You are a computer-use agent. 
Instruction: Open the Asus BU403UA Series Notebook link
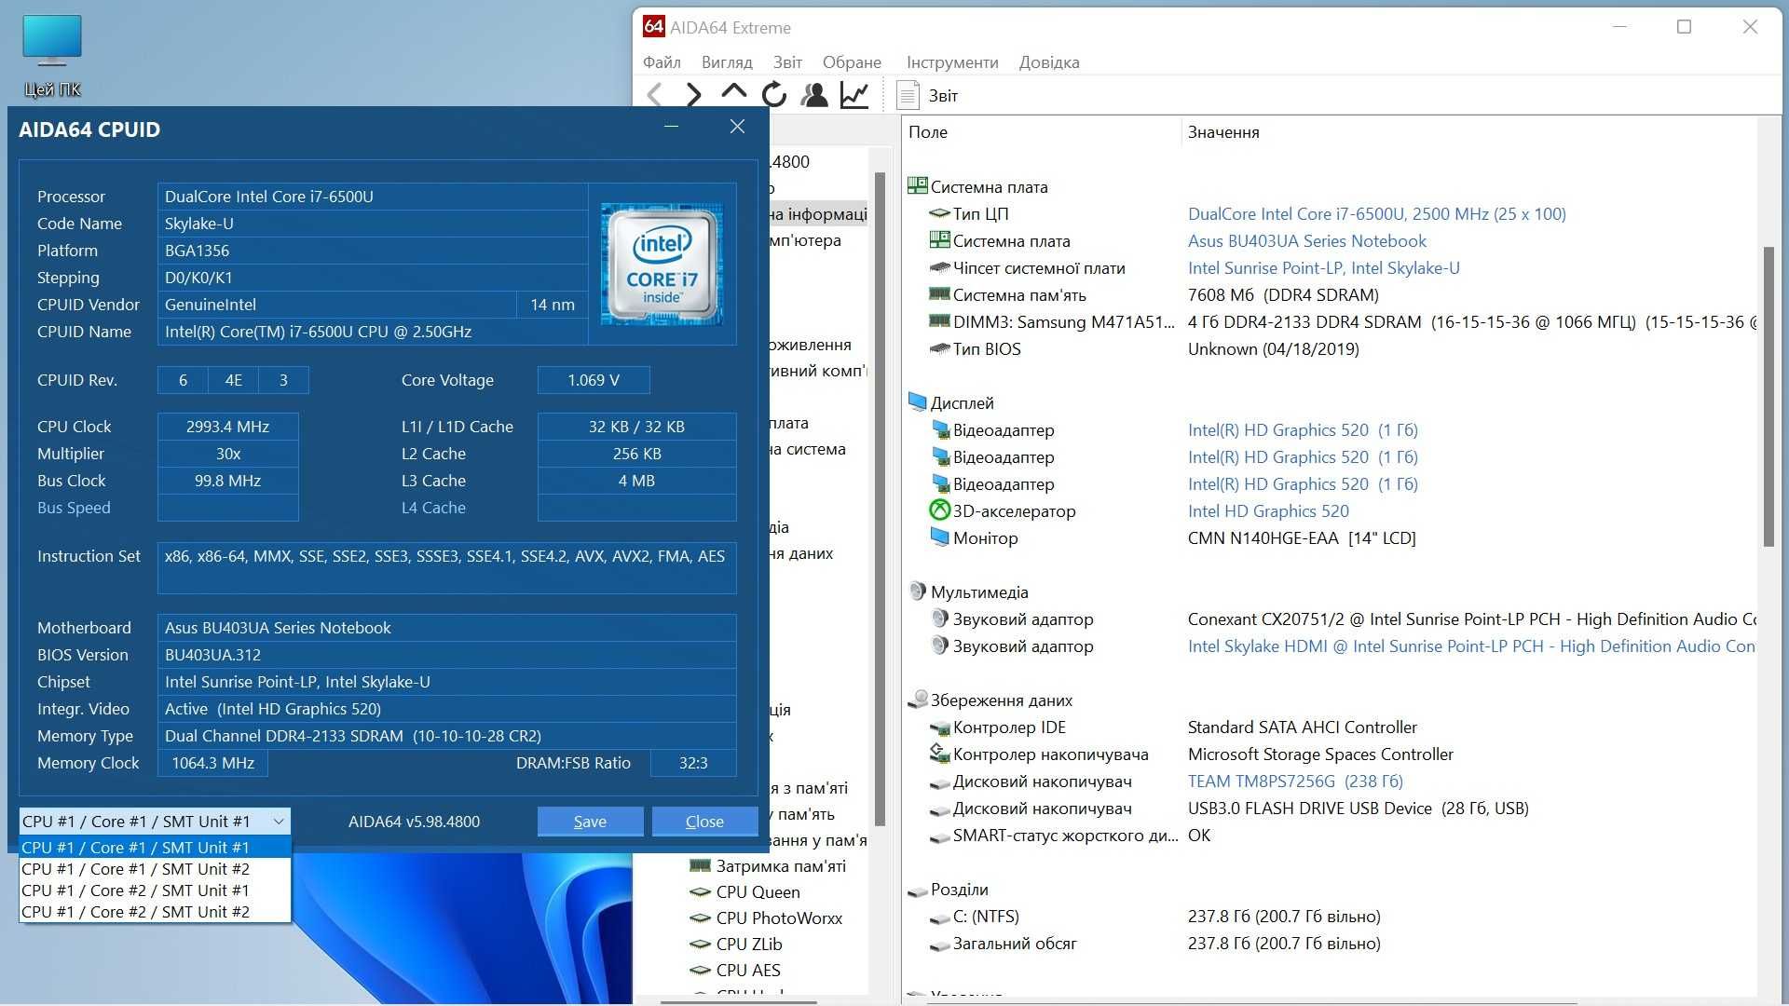[x=1306, y=240]
